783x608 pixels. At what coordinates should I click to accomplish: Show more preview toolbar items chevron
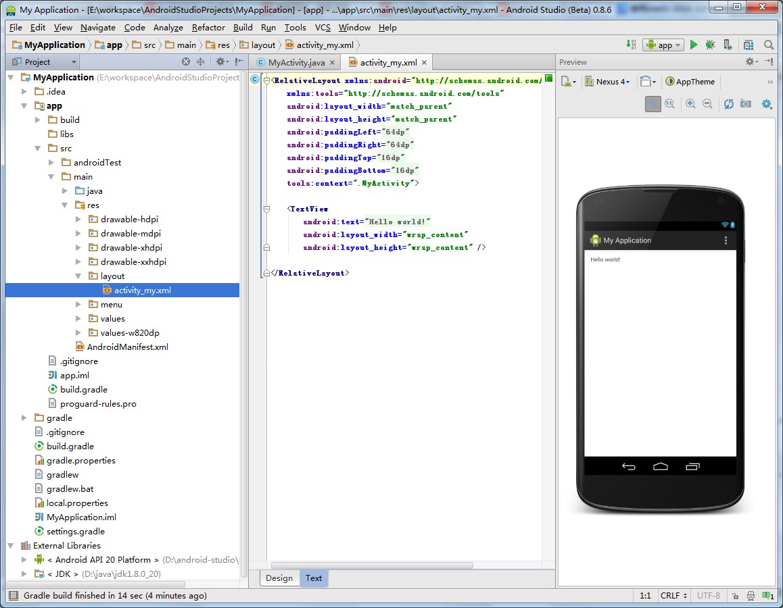(x=770, y=82)
